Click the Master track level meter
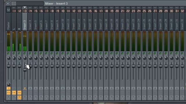The height and width of the screenshot is (104, 186). 8,41
